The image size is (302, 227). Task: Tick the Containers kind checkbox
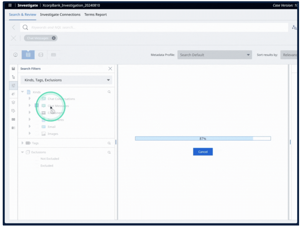click(37, 113)
